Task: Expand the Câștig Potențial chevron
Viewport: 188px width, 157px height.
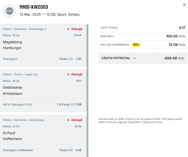Action: tap(134, 58)
